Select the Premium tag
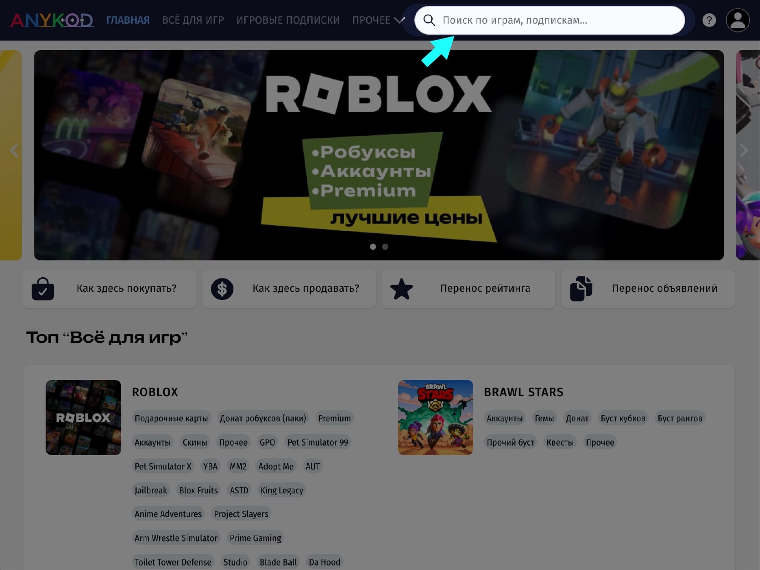The image size is (760, 570). point(335,418)
